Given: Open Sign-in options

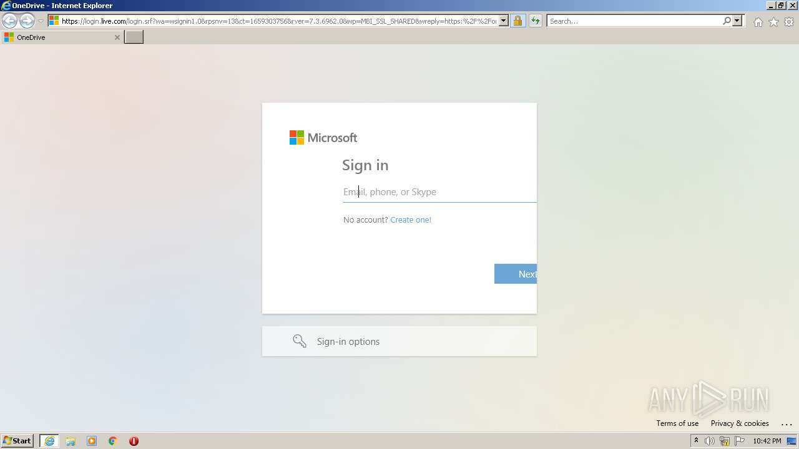Looking at the screenshot, I should pos(399,341).
